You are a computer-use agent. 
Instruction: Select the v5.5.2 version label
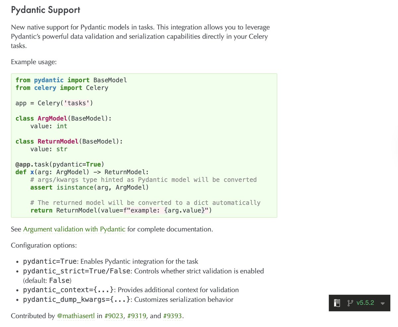pos(365,303)
